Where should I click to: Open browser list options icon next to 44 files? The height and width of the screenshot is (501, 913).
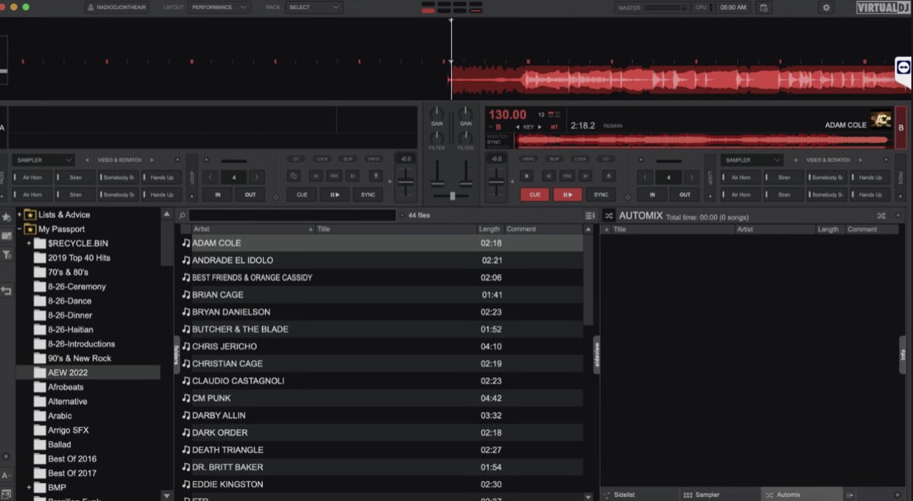590,216
